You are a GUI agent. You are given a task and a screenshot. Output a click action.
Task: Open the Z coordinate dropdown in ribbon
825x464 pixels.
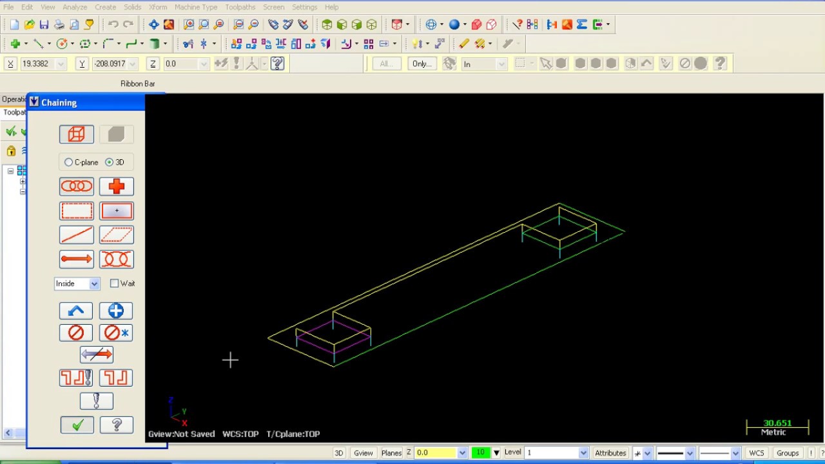[x=204, y=64]
